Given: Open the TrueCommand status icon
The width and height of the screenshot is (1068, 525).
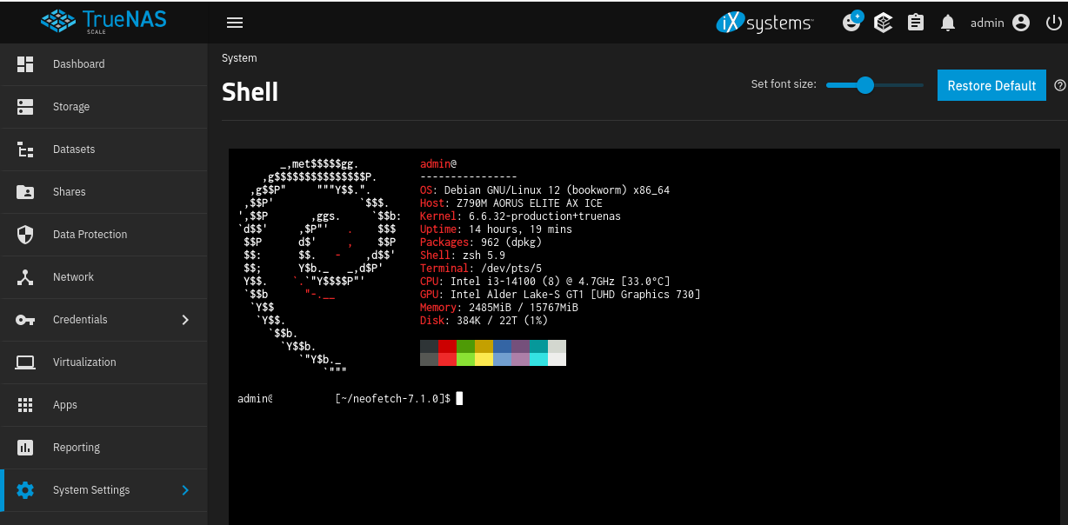Looking at the screenshot, I should pyautogui.click(x=884, y=23).
